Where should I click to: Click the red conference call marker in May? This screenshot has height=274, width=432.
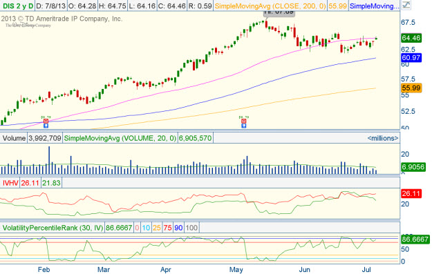243,121
